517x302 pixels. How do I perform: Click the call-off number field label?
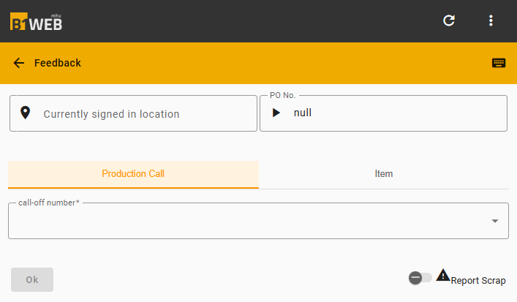point(49,203)
